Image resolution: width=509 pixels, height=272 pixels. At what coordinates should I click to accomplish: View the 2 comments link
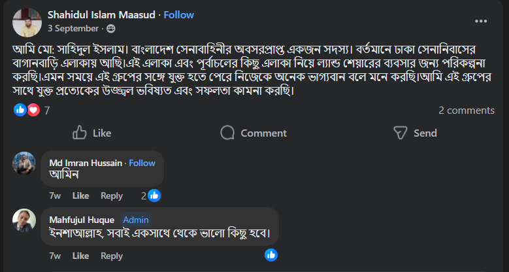tap(467, 110)
